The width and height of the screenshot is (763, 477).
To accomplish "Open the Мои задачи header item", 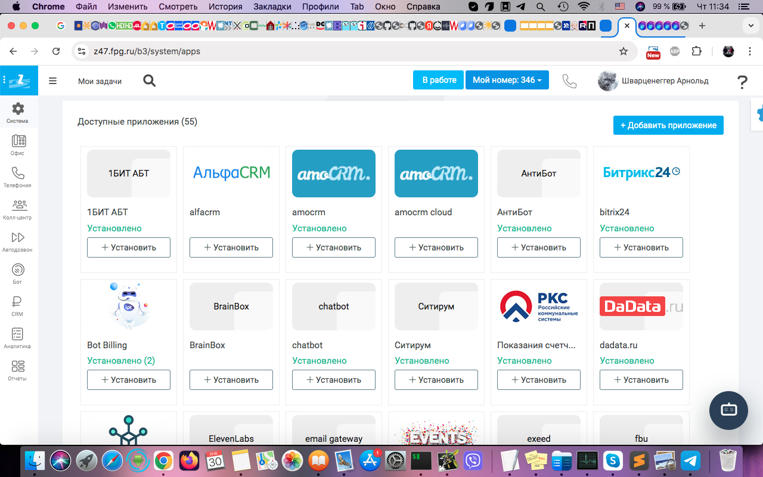I will pyautogui.click(x=100, y=81).
